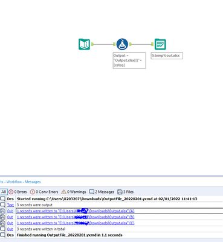
Task: Toggle the 0 Warnings filter
Action: point(74,192)
